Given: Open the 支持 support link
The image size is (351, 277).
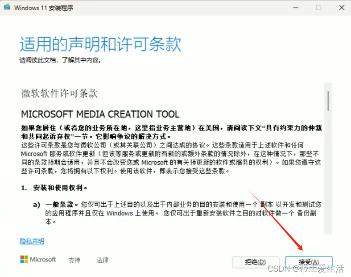Looking at the screenshot, I should 74,260.
